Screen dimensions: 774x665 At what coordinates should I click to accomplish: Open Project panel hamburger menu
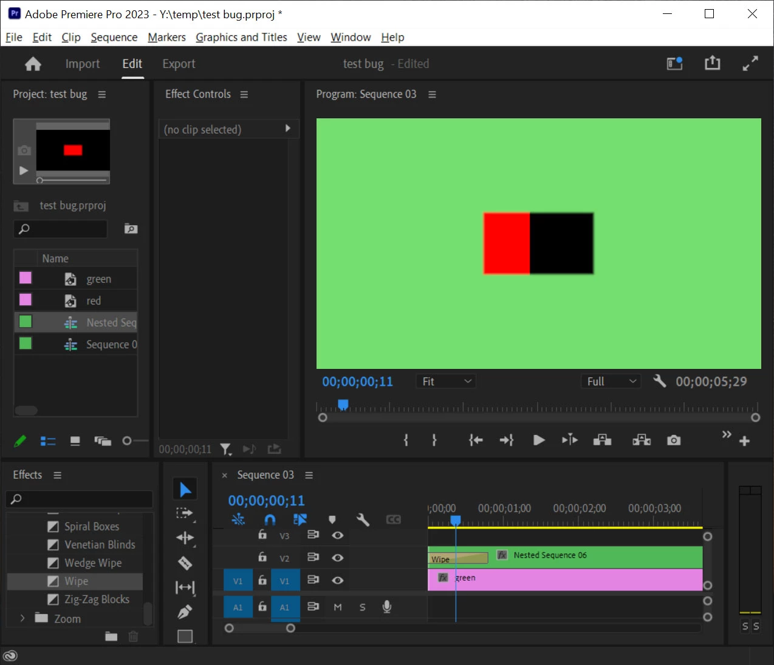pyautogui.click(x=102, y=94)
